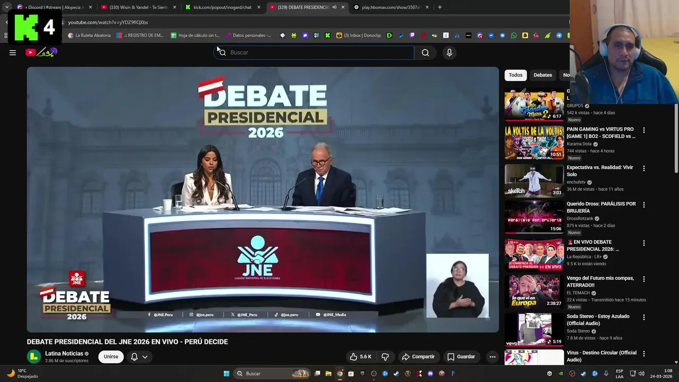Viewport: 679px width, 382px height.
Task: Open options for Querido Dross video
Action: click(x=644, y=205)
